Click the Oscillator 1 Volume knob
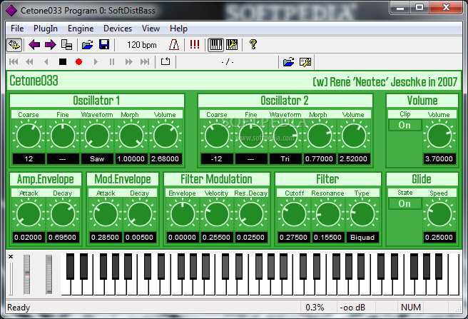Image resolution: width=468 pixels, height=319 pixels. pos(166,136)
